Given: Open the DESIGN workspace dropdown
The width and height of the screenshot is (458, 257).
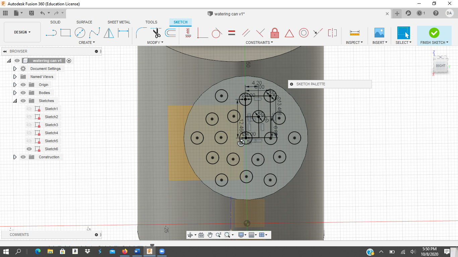Looking at the screenshot, I should 22,32.
